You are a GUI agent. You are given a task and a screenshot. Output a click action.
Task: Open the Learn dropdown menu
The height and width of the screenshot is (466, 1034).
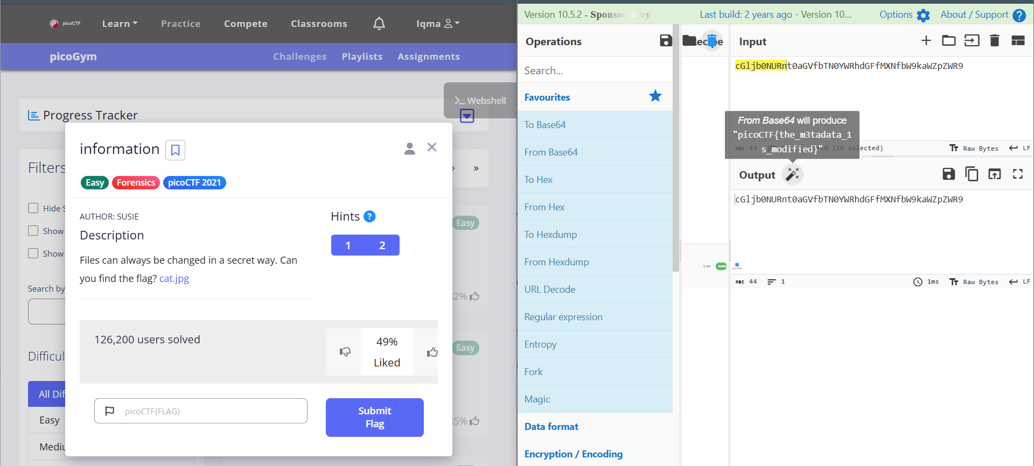(120, 23)
